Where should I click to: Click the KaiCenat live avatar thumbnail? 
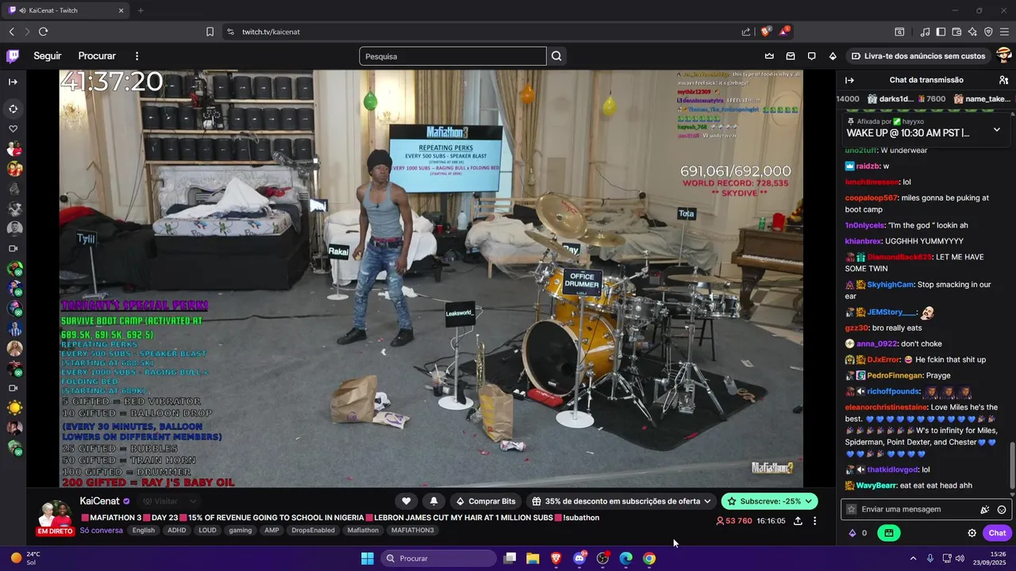click(56, 515)
